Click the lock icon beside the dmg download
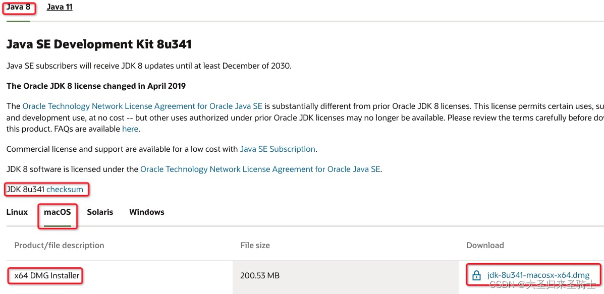Viewport: 604px width, 294px height. (x=476, y=275)
